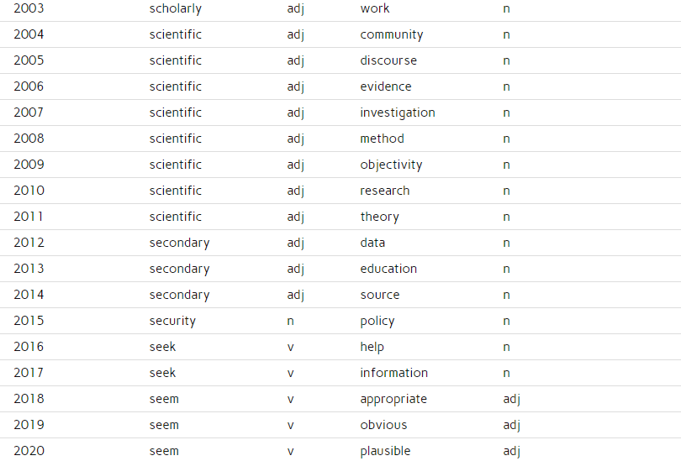This screenshot has height=461, width=681.
Task: Select row number 2005
Action: (x=29, y=60)
